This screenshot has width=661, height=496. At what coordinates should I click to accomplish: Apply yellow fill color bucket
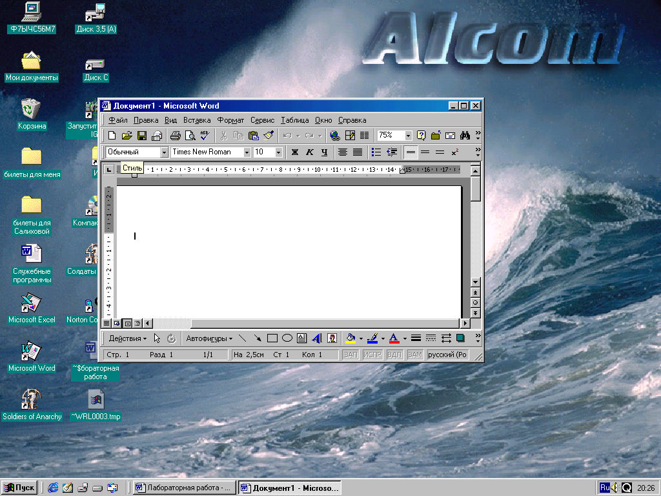click(351, 338)
